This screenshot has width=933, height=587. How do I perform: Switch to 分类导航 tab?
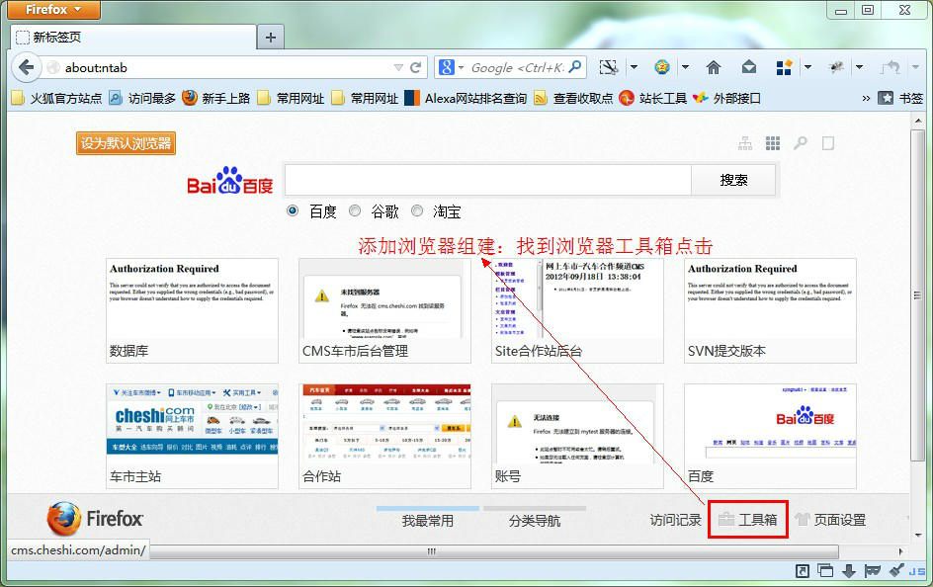pyautogui.click(x=535, y=521)
